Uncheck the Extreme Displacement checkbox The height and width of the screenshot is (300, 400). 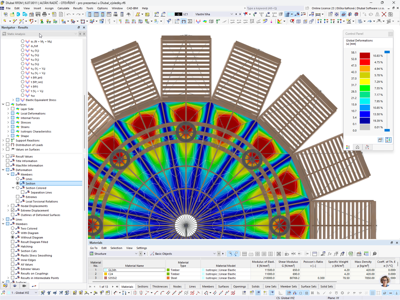12,210
